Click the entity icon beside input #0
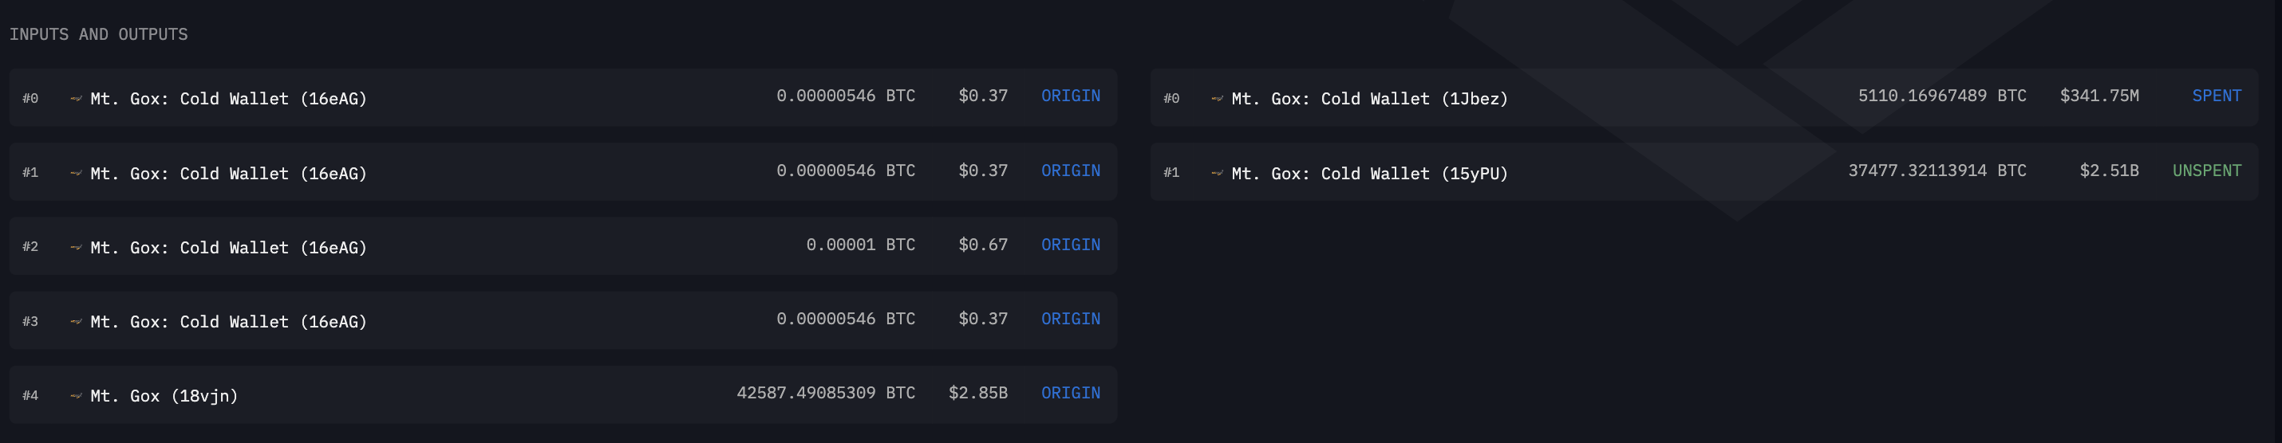2282x443 pixels. coord(75,98)
